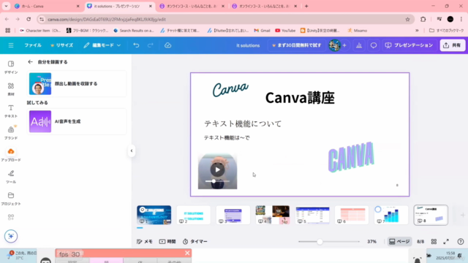This screenshot has width=468, height=263.
Task: Open the タイマー timer button
Action: 195,242
